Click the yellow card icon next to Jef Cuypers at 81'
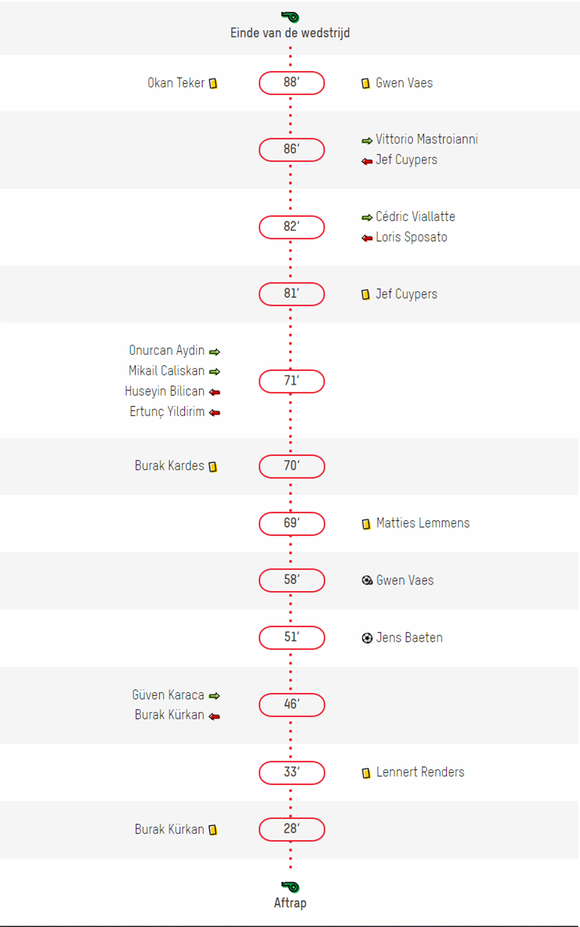The width and height of the screenshot is (580, 927). (x=366, y=295)
